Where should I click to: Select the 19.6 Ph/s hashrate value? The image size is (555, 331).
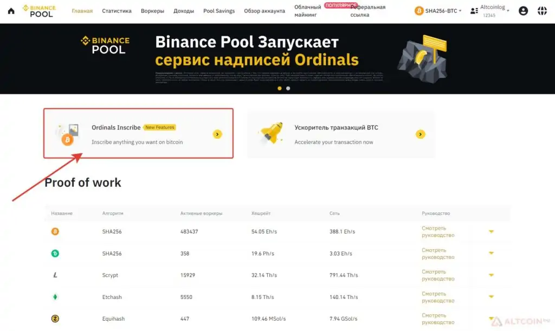coord(263,254)
